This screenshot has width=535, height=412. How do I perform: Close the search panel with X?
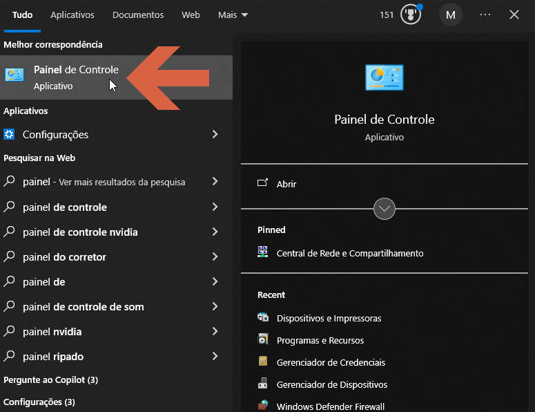pos(514,15)
